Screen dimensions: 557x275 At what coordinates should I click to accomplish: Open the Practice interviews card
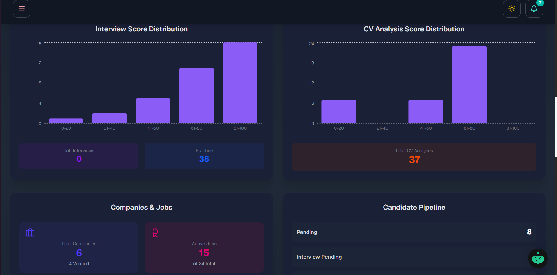click(x=204, y=156)
